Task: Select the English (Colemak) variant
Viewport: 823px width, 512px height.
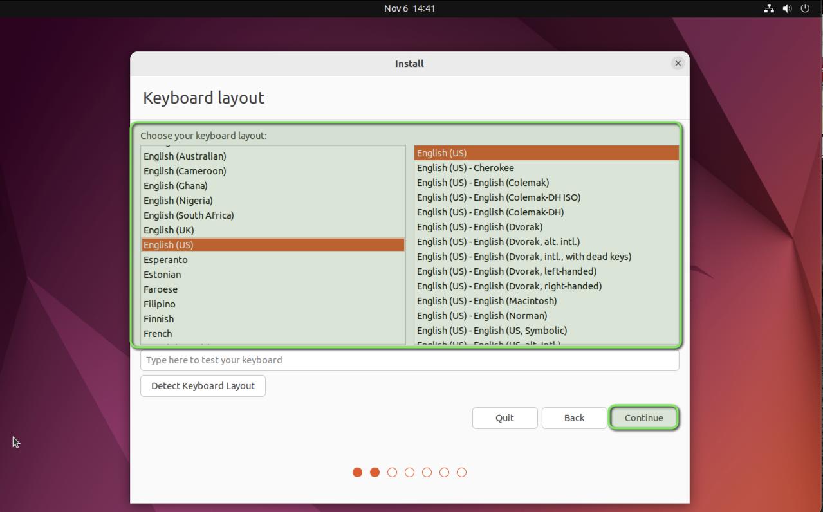Action: (x=483, y=183)
